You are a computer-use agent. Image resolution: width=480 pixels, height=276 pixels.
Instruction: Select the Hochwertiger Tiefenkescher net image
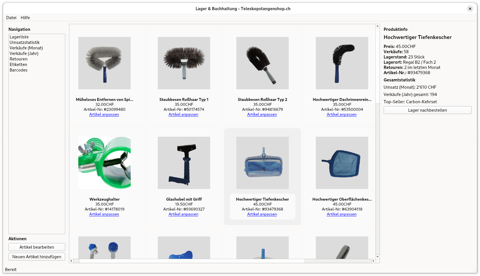[262, 163]
